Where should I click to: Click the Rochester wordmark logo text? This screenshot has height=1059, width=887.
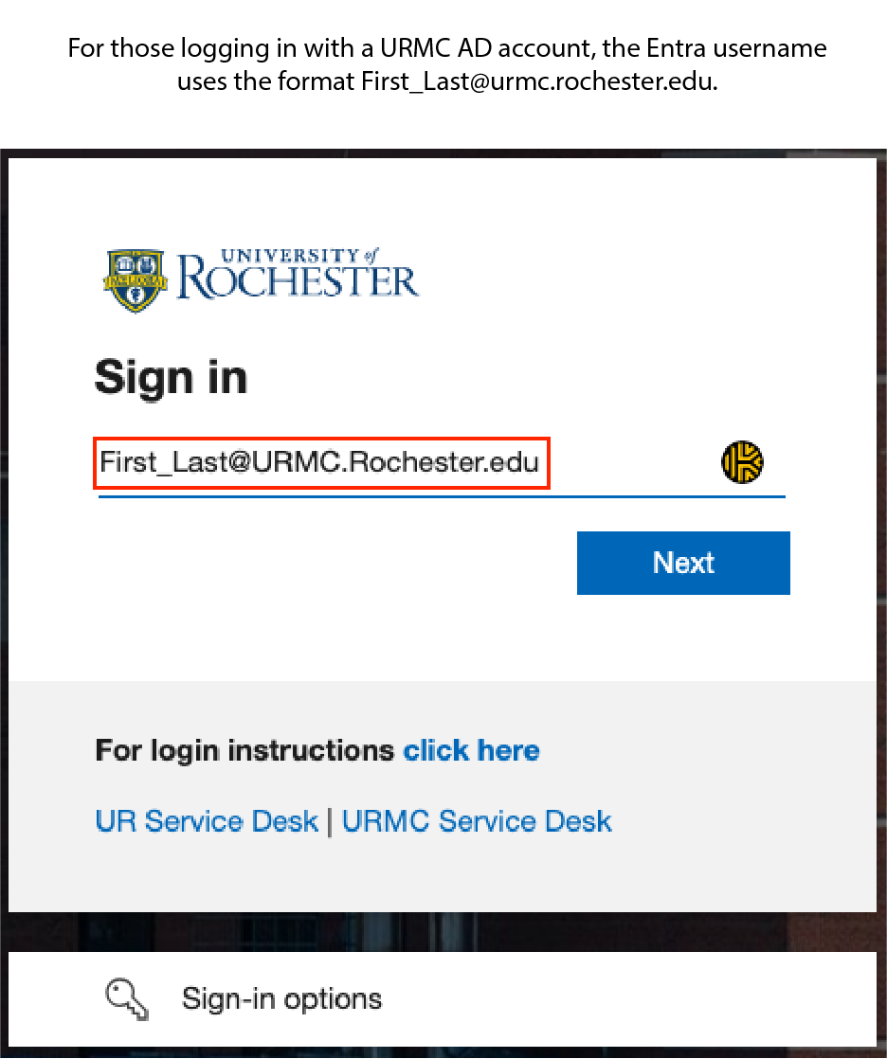[x=298, y=280]
